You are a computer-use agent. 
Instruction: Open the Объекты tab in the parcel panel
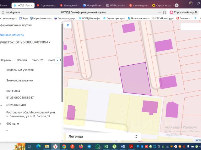[x=22, y=60]
